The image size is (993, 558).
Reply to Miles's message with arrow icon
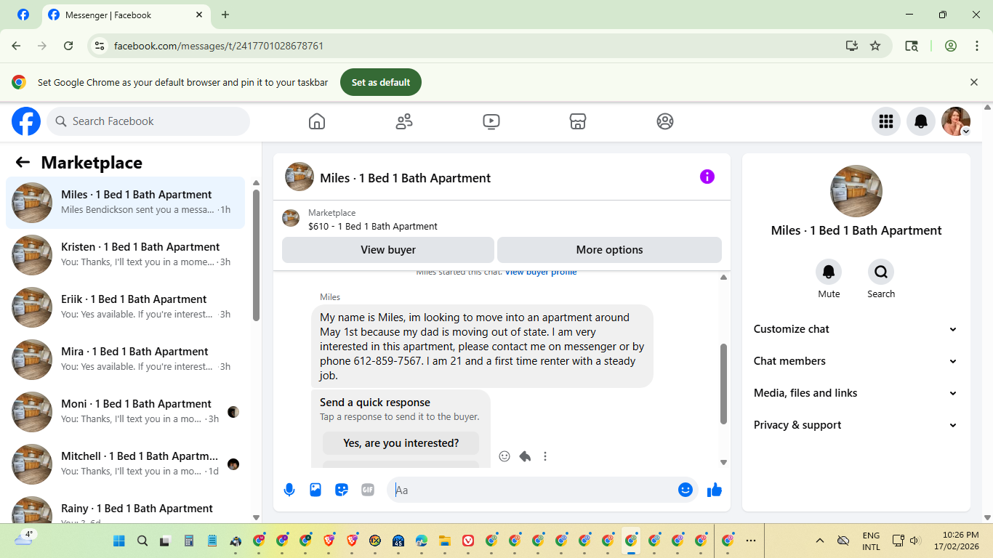click(525, 456)
